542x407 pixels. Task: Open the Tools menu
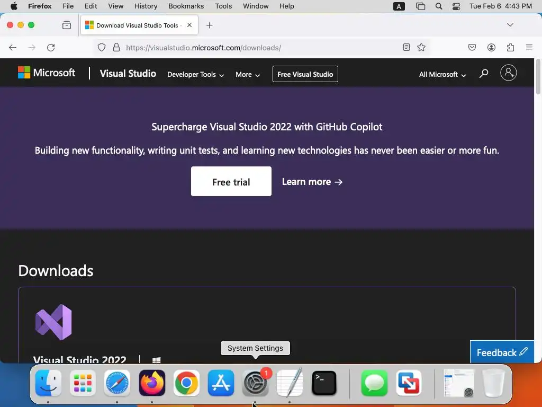coord(224,6)
